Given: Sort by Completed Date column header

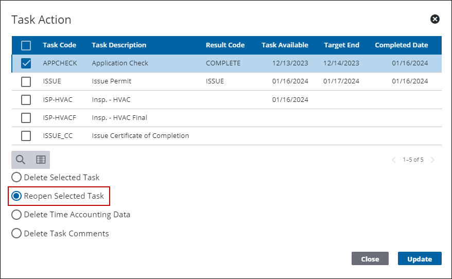Looking at the screenshot, I should tap(401, 45).
